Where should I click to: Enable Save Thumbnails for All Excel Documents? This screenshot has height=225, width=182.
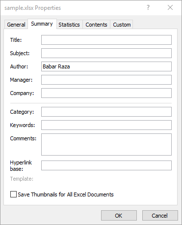pos(13,194)
